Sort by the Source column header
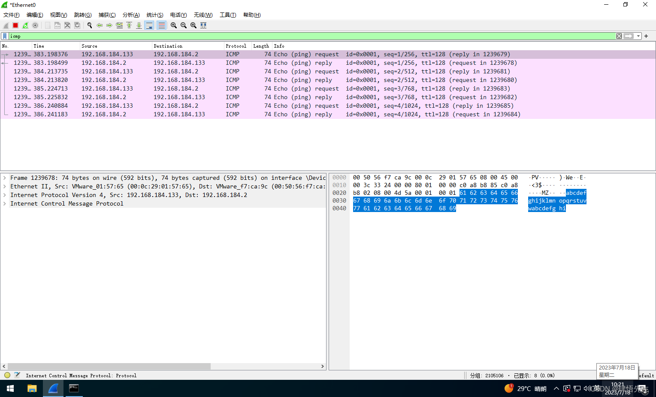The width and height of the screenshot is (656, 397). (116, 46)
